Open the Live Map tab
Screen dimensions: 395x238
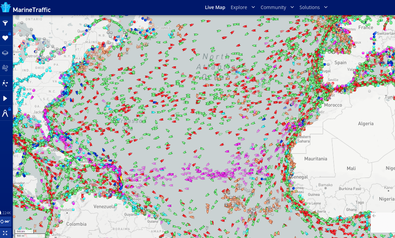[215, 7]
